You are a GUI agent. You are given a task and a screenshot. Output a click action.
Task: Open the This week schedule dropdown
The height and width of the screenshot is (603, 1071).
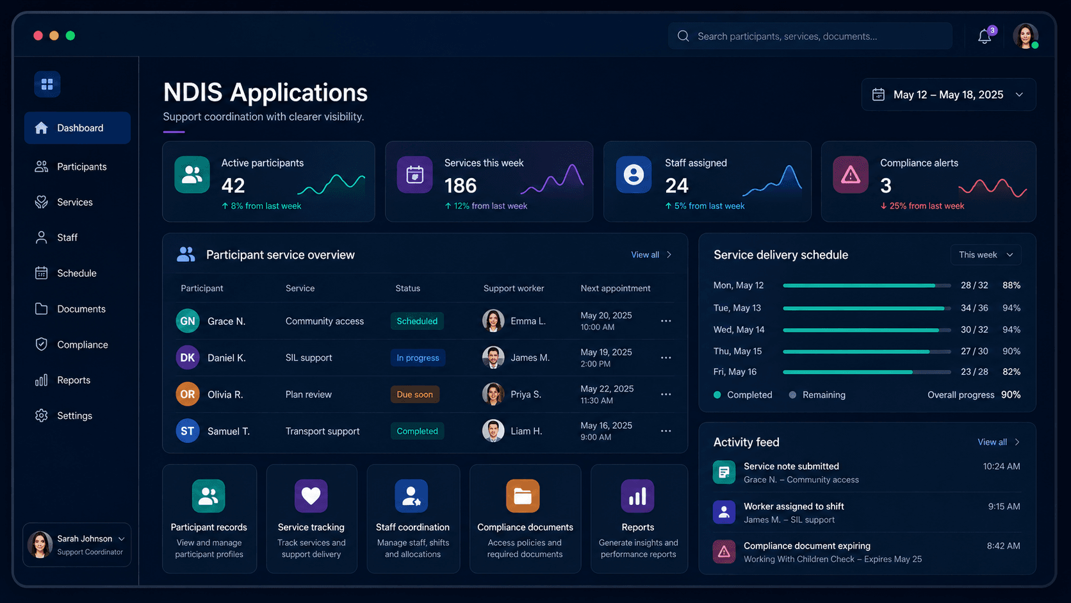[x=986, y=254]
